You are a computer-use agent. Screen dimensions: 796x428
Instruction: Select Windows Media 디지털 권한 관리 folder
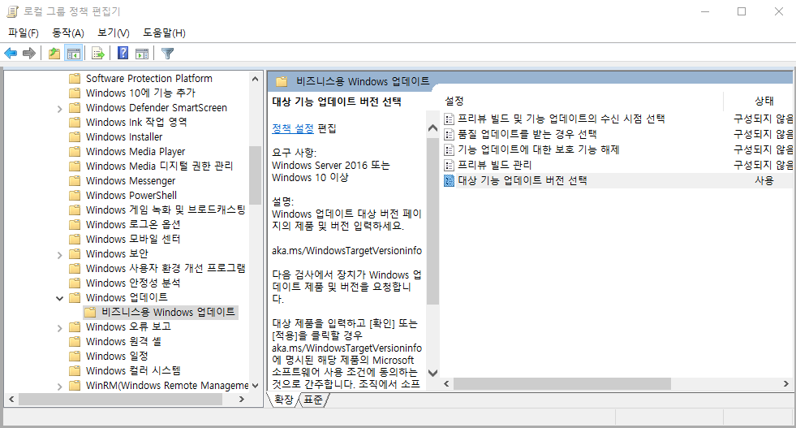pos(159,166)
